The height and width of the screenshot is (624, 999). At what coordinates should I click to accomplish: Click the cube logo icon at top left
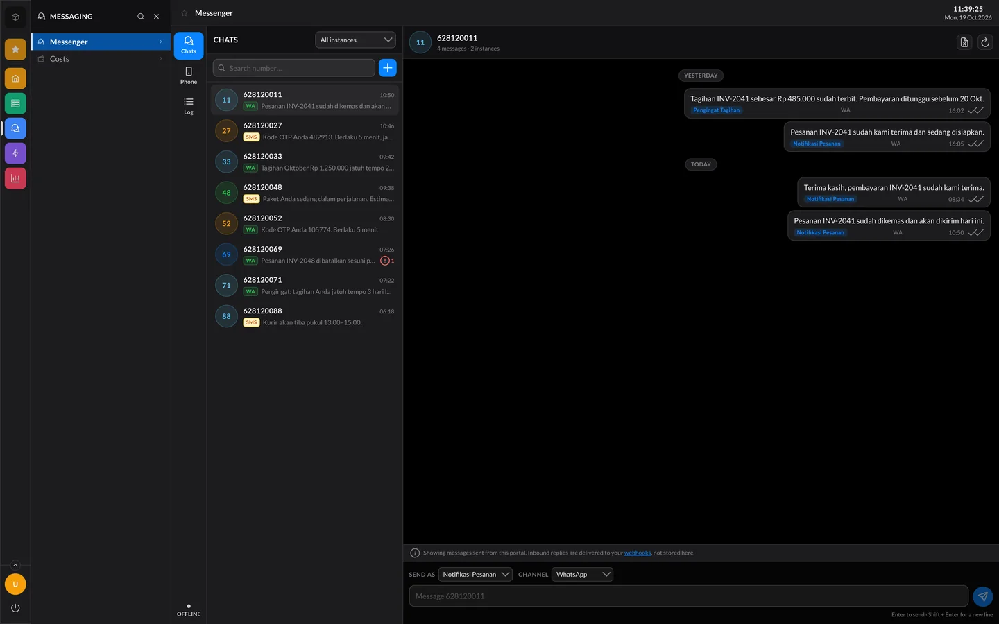click(x=15, y=17)
